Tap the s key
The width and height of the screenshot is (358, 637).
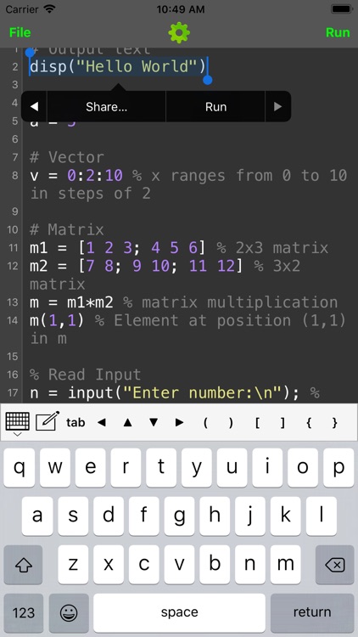[73, 516]
